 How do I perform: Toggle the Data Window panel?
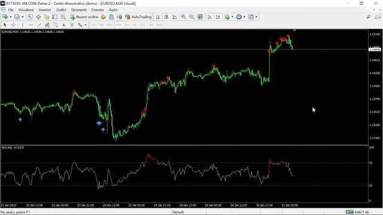tap(38, 17)
